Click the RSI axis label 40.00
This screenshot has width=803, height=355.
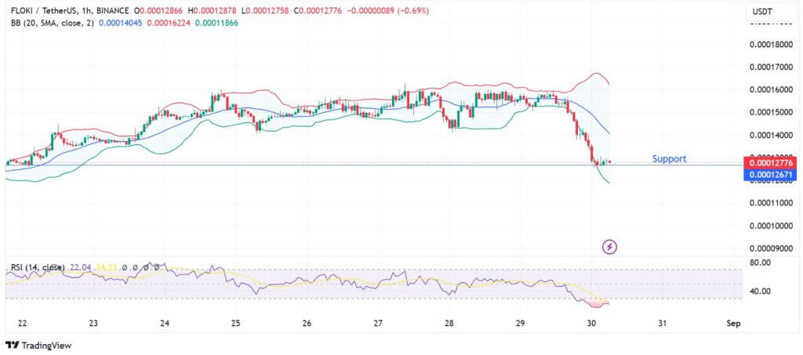click(x=759, y=292)
